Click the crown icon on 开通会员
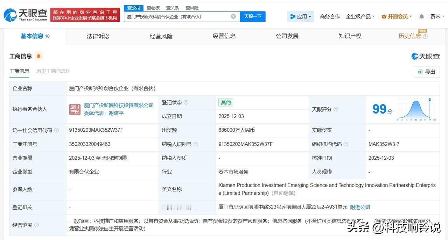The width and height of the screenshot is (448, 240). (384, 16)
